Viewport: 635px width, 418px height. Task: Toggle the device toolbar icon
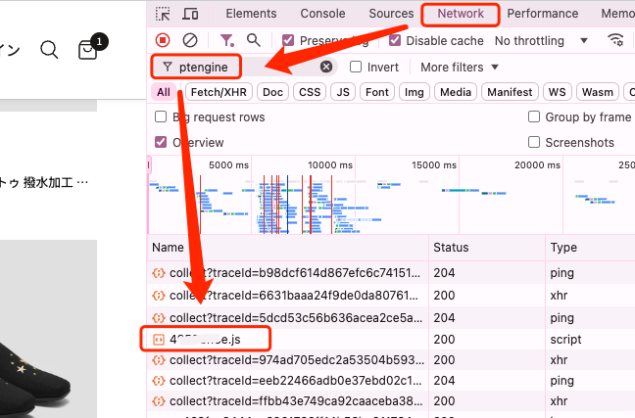[190, 14]
